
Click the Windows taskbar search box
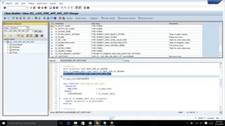(32, 123)
